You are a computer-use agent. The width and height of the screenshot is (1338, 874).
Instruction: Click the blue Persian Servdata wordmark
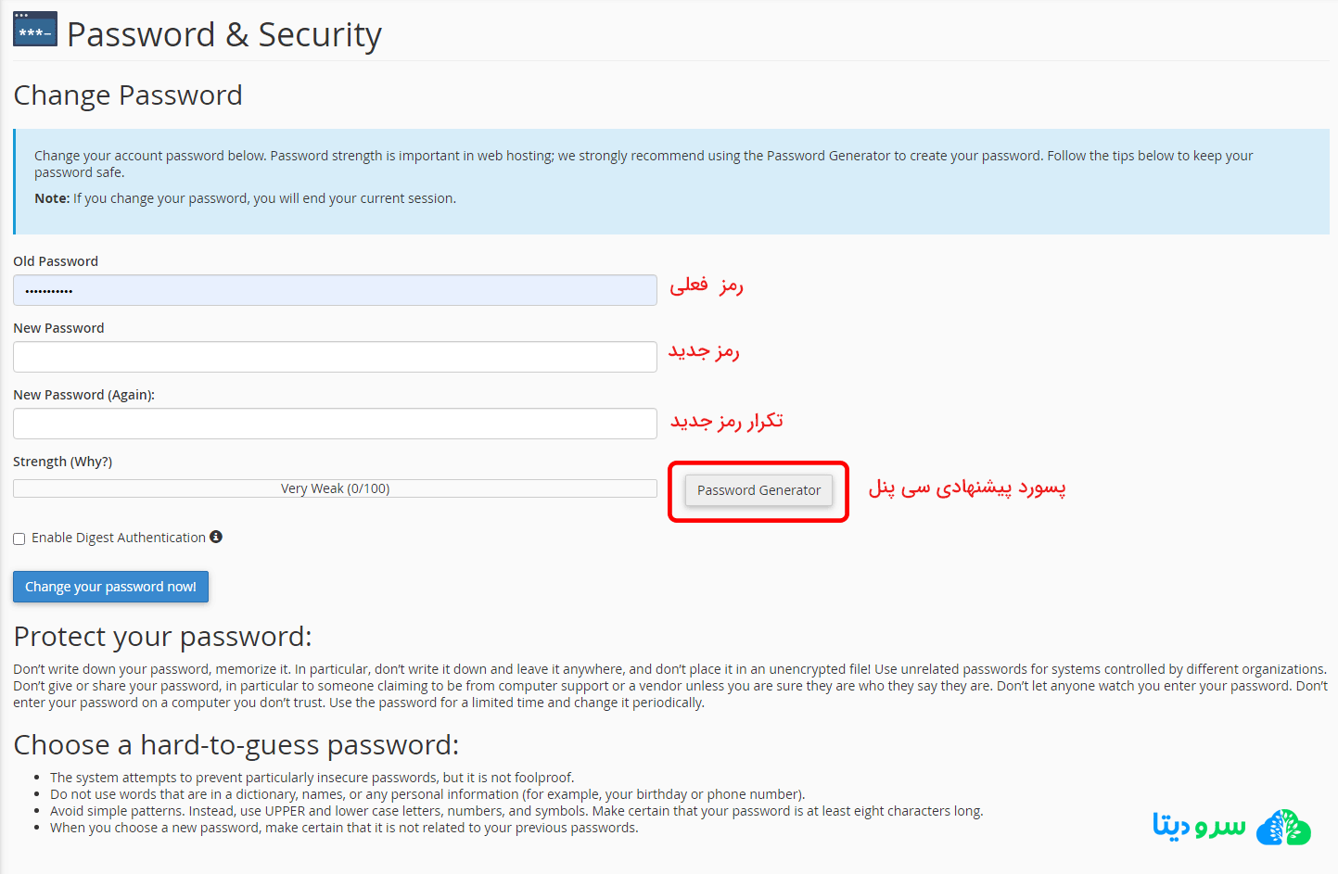pos(1198,825)
